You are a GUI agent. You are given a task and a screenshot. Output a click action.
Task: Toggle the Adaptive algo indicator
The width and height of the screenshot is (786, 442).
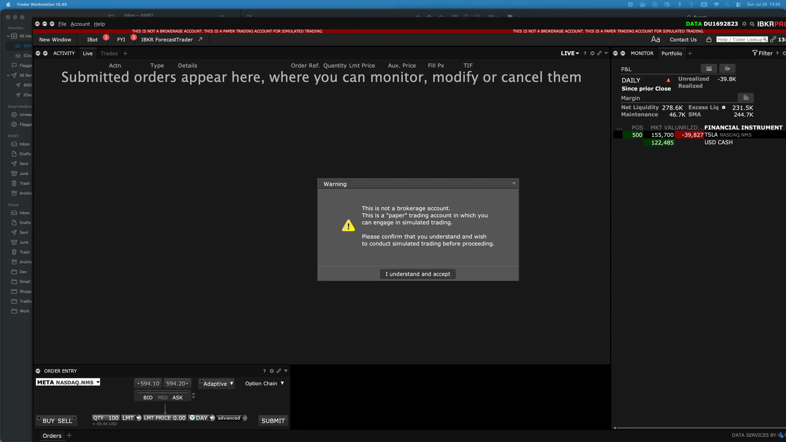[x=202, y=381]
